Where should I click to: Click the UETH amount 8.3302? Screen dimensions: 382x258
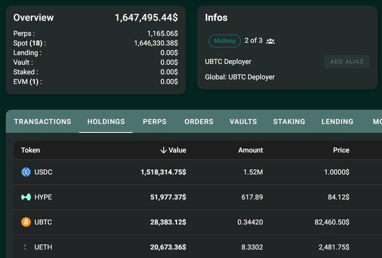(x=252, y=247)
